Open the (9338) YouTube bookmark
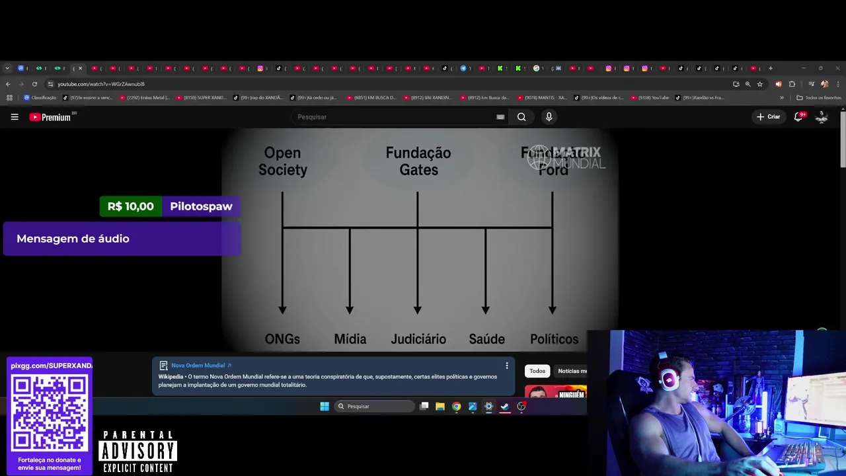 pyautogui.click(x=650, y=98)
